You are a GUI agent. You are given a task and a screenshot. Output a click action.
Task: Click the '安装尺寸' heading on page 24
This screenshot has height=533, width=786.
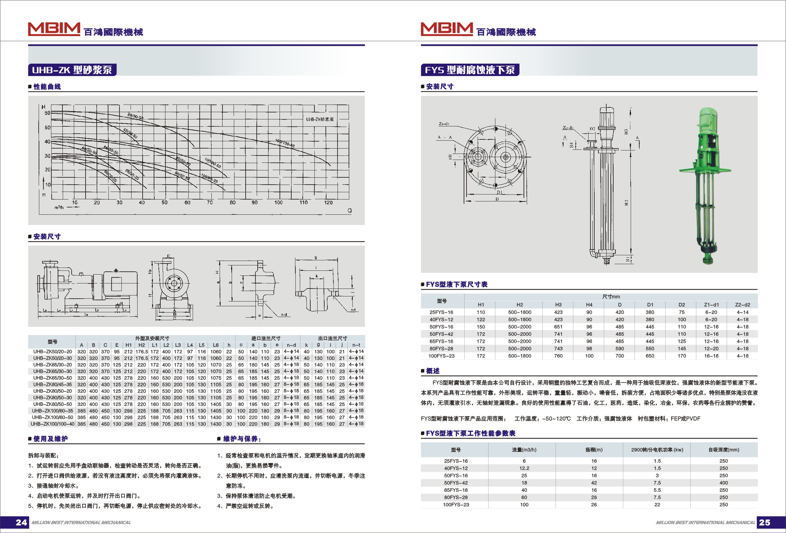click(x=47, y=237)
